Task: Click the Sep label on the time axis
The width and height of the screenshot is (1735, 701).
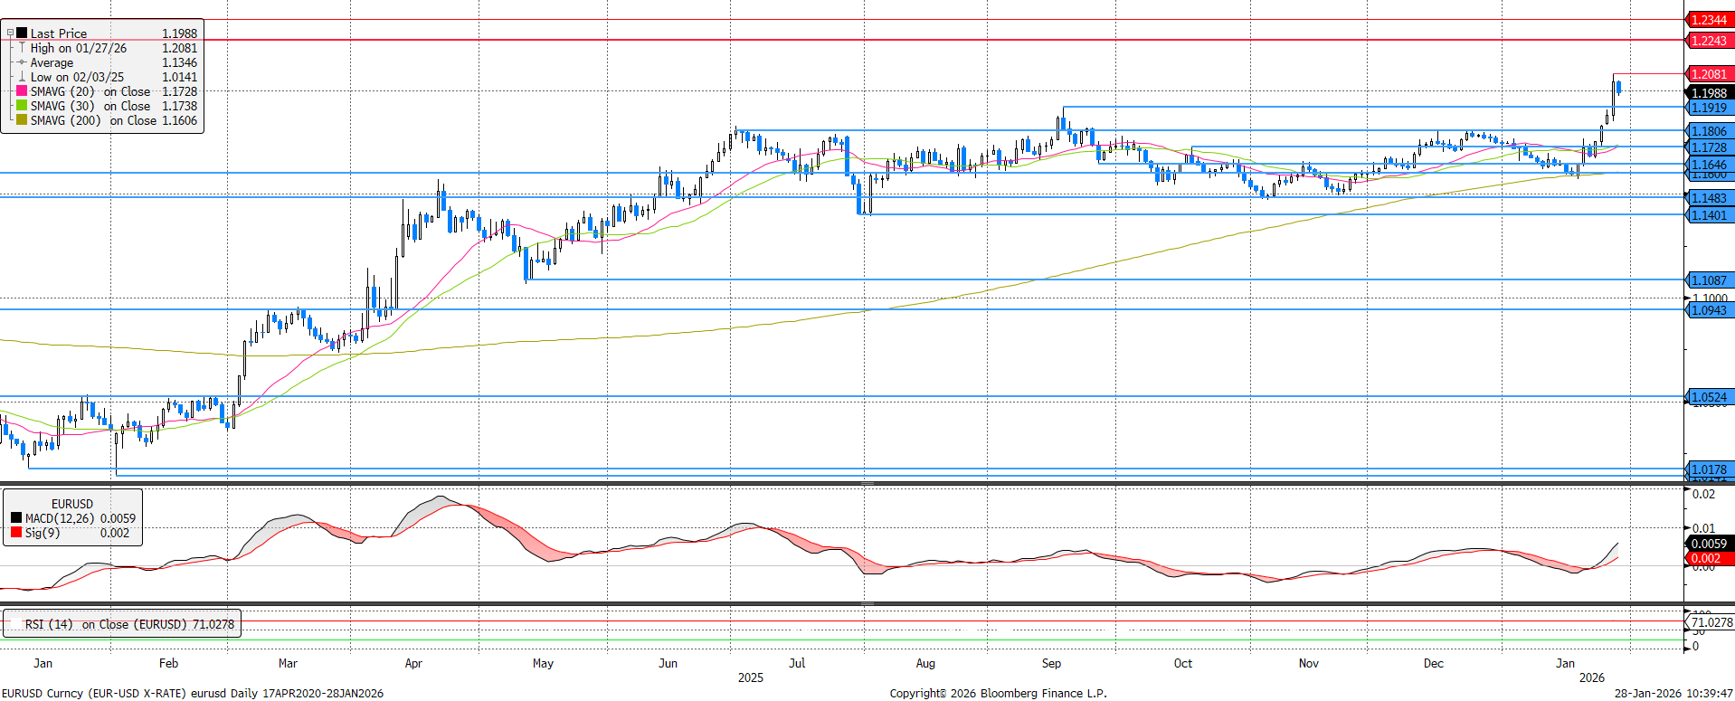Action: (x=1051, y=663)
